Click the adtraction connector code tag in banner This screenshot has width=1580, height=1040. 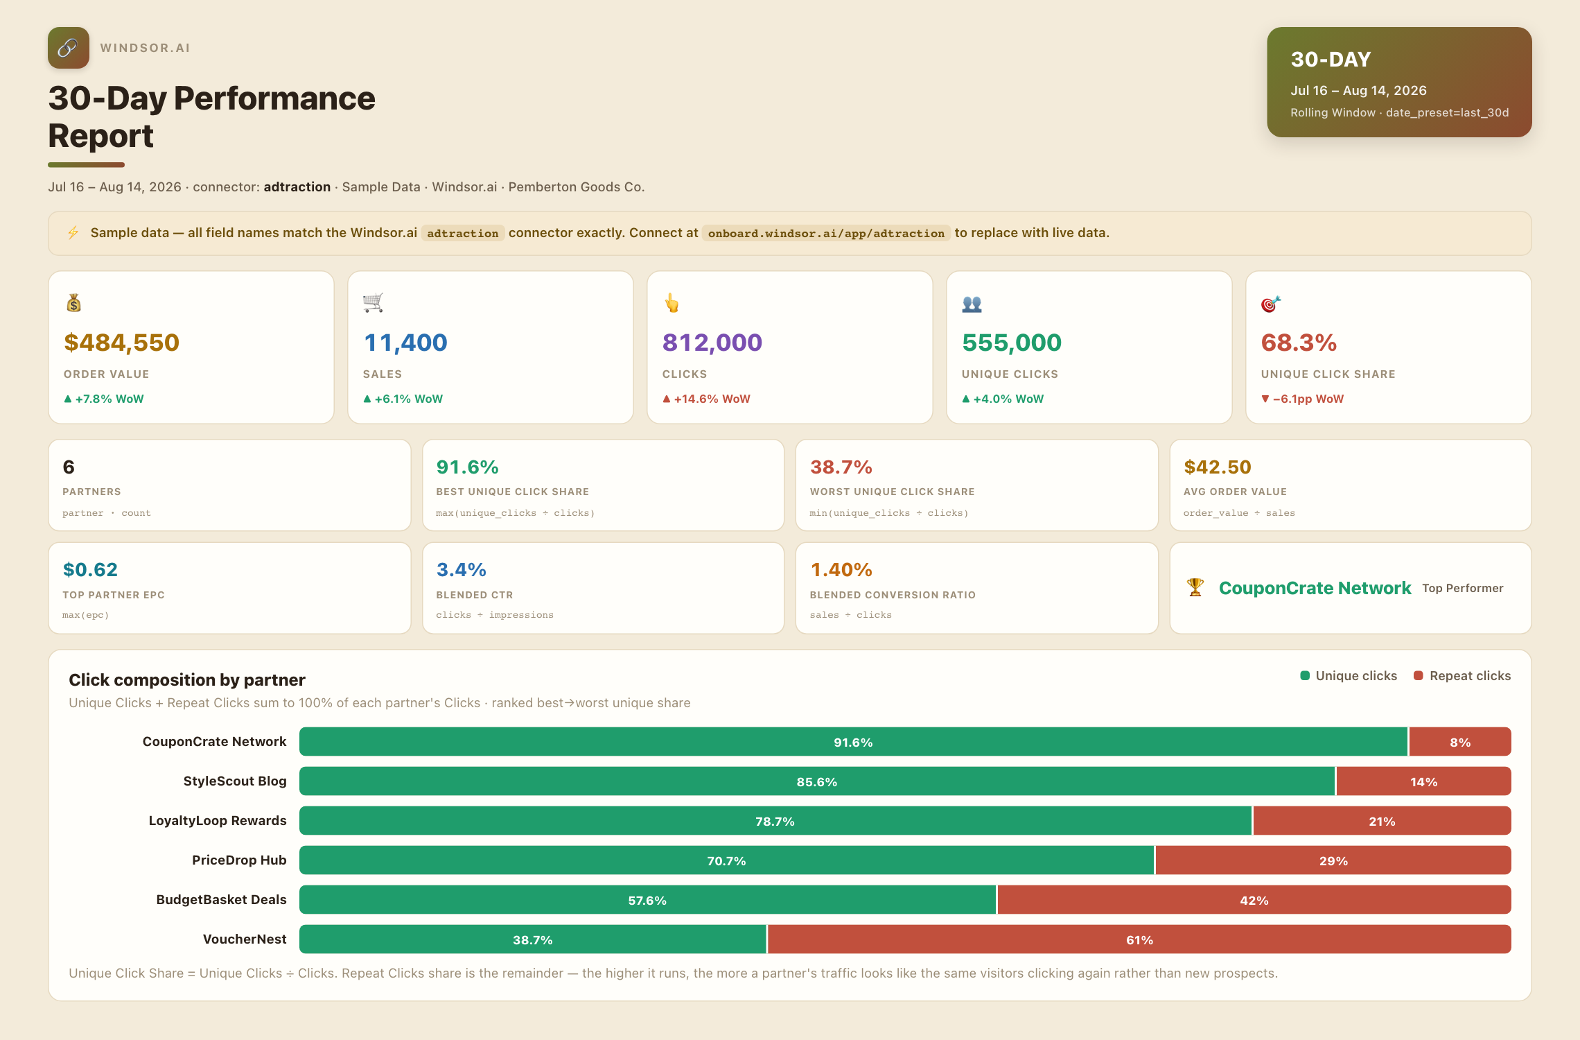463,233
